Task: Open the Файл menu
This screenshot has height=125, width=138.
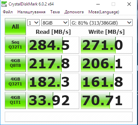Action: (x=8, y=12)
